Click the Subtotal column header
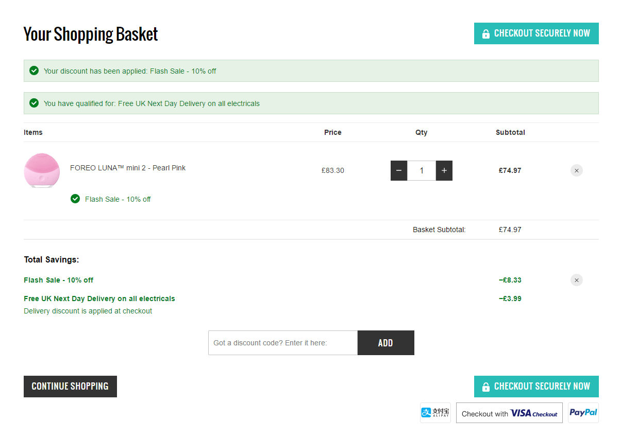637x438 pixels. (510, 132)
